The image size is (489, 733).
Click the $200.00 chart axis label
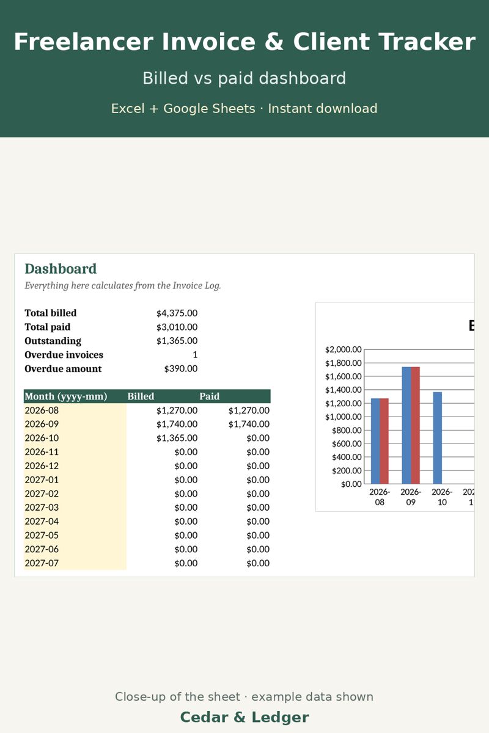click(347, 470)
